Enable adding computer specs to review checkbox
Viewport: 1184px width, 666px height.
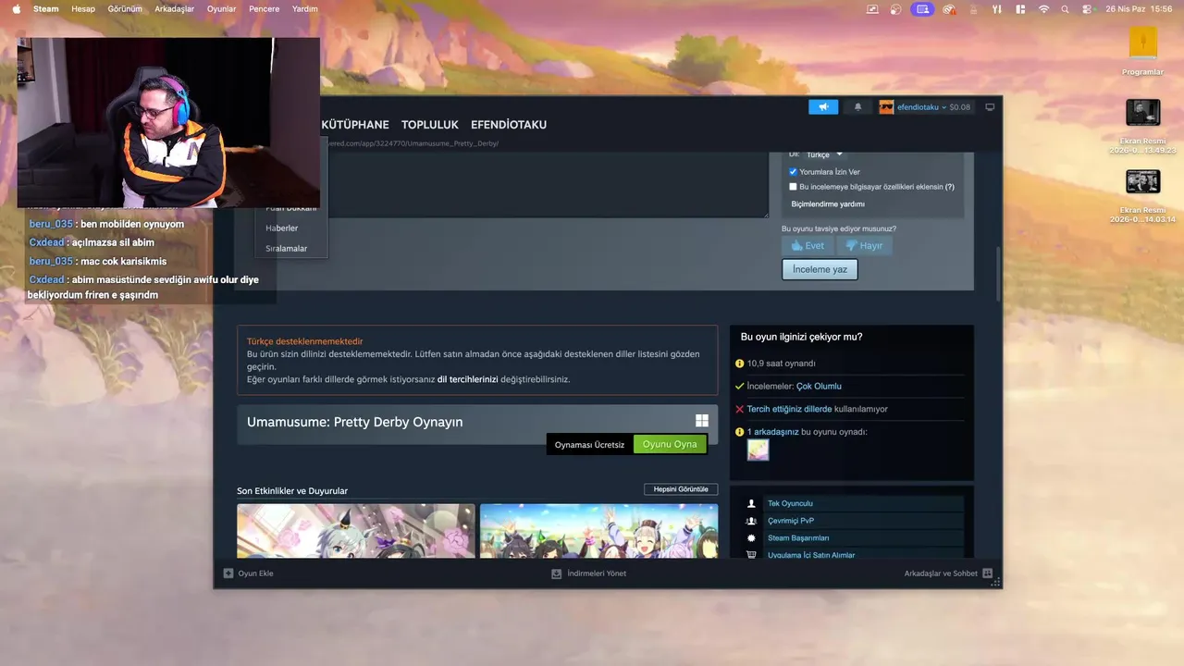[793, 187]
